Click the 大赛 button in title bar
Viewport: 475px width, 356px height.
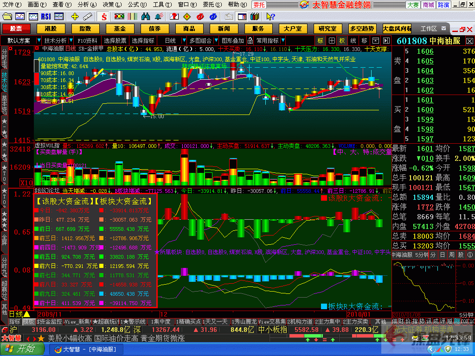tap(413, 5)
